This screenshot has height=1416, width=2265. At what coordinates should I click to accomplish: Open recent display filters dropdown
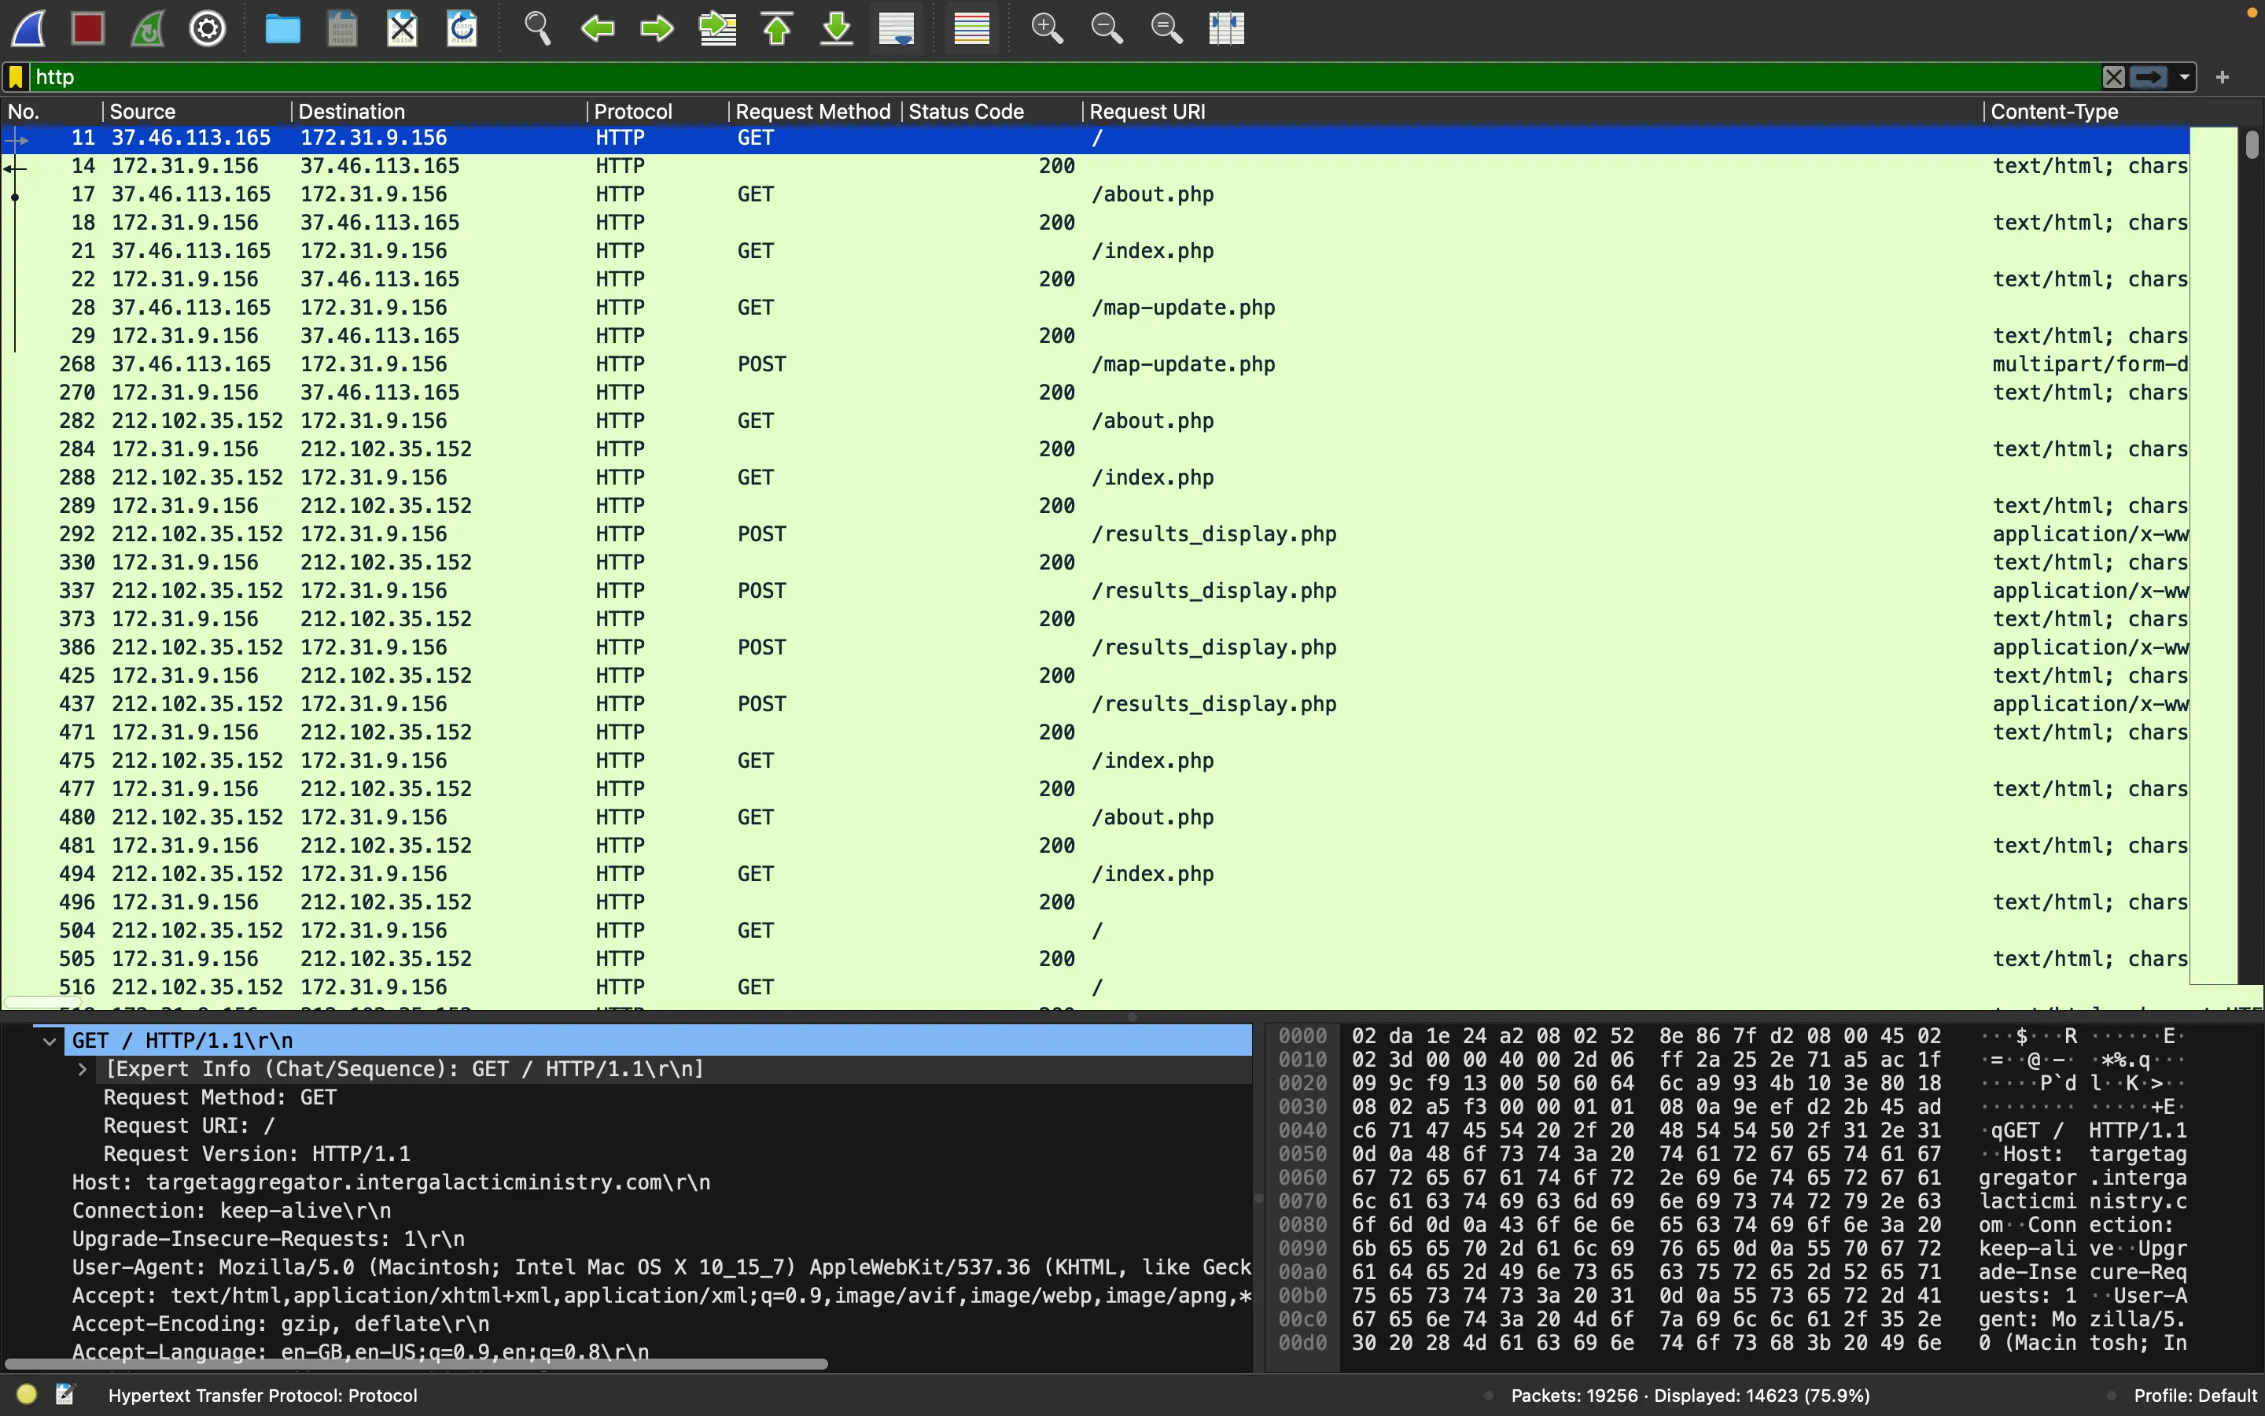pos(2185,77)
